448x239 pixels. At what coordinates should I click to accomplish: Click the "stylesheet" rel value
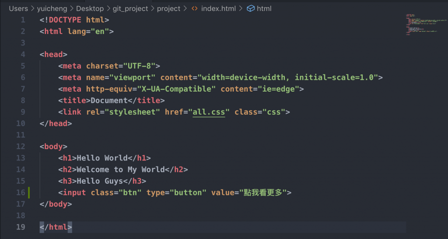tap(132, 112)
